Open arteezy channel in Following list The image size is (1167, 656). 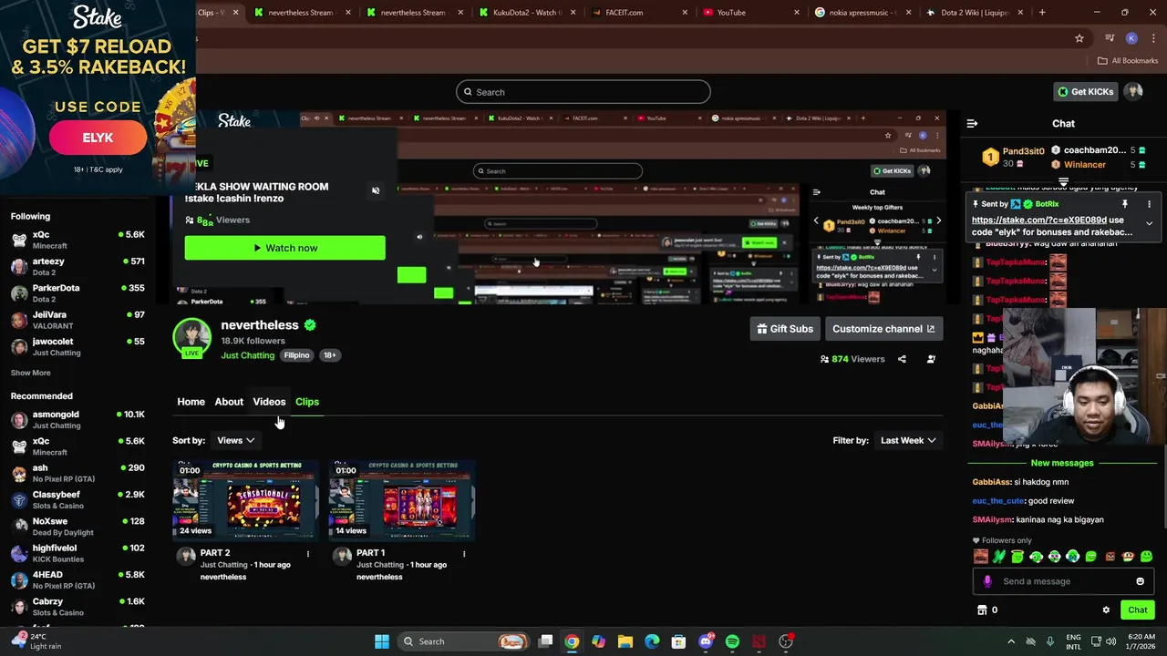pyautogui.click(x=77, y=266)
